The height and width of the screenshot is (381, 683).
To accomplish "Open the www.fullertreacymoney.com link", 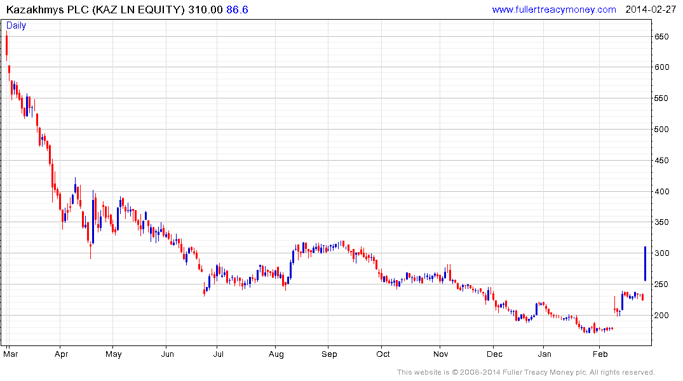I will point(553,10).
